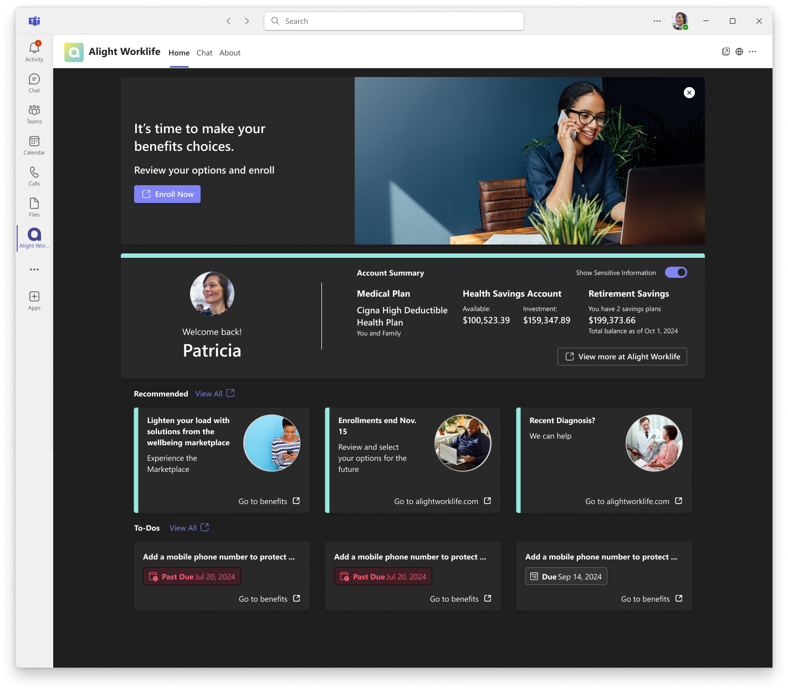788x697 pixels.
Task: Click the $199,373.66 retirement balance
Action: pos(612,320)
